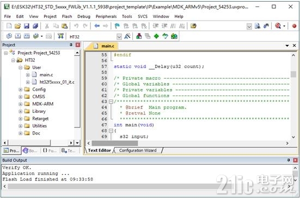Screen dimensions: 300x198
Task: Comment out the selected lines
Action: 173,25
